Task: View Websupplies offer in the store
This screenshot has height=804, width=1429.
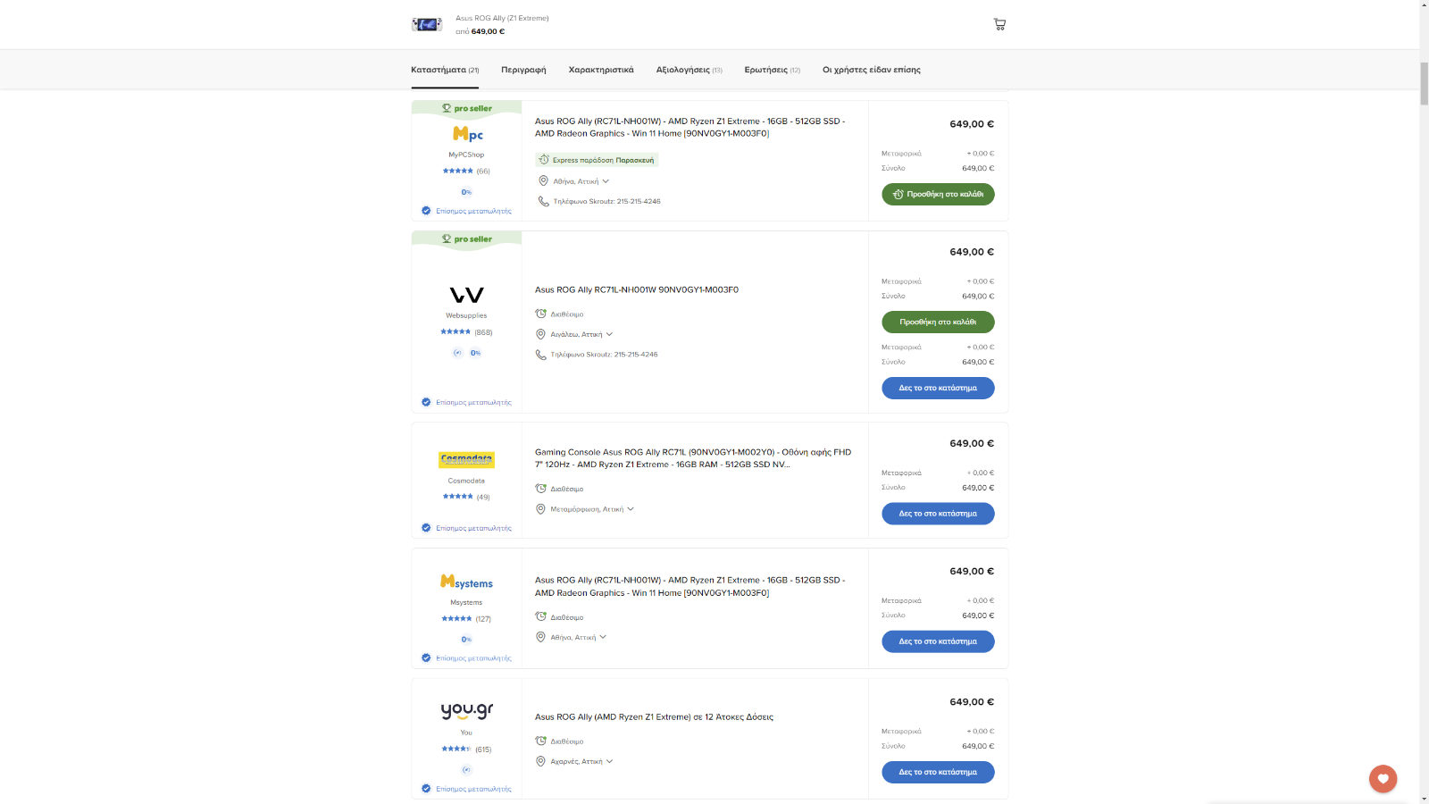Action: 938,388
